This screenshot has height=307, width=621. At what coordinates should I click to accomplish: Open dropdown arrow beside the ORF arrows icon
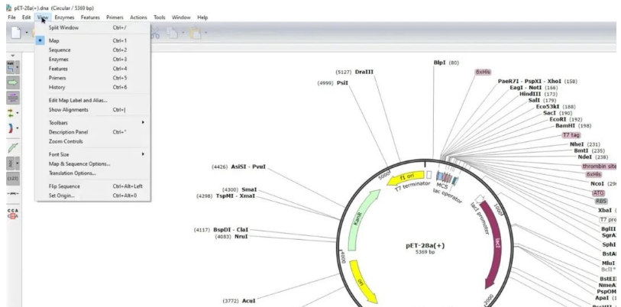pos(18,113)
